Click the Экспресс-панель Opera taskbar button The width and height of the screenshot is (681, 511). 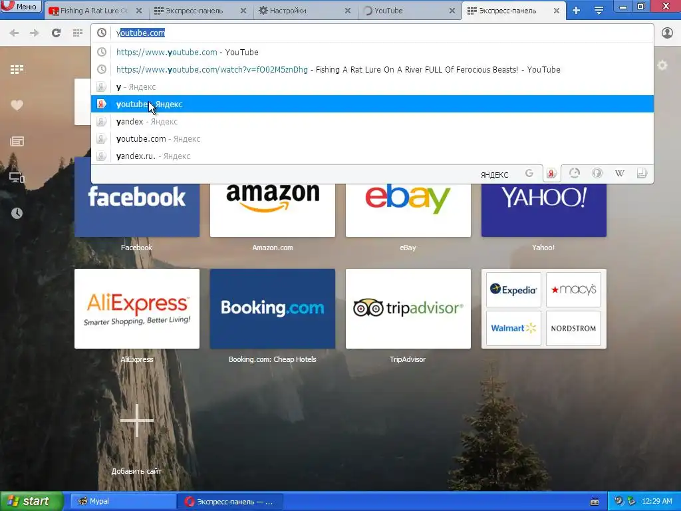click(x=230, y=502)
